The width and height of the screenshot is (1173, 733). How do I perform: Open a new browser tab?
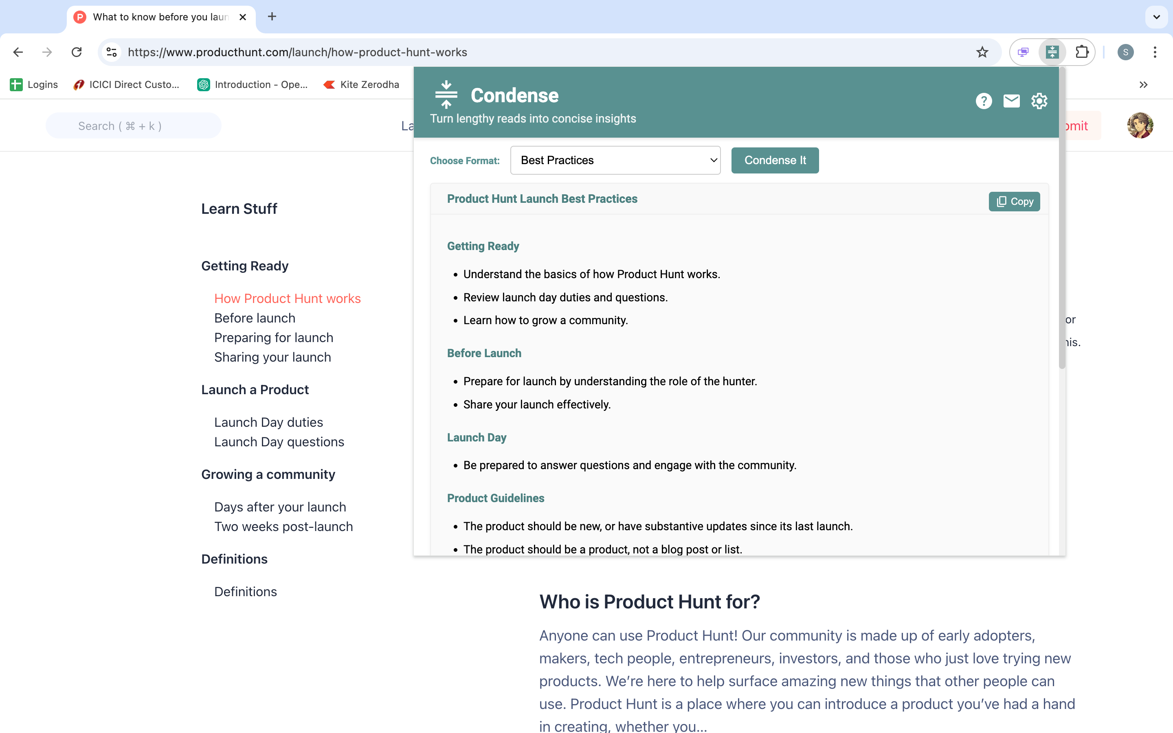272,17
